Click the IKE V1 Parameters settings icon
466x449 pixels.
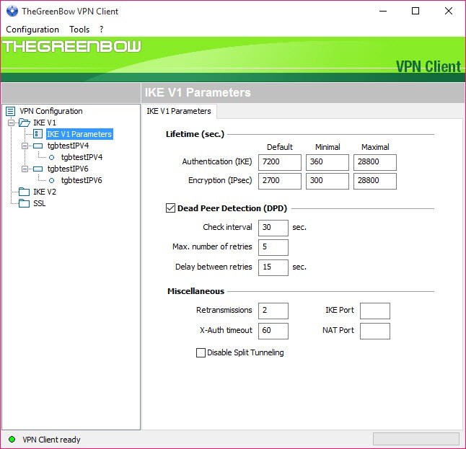[x=38, y=134]
